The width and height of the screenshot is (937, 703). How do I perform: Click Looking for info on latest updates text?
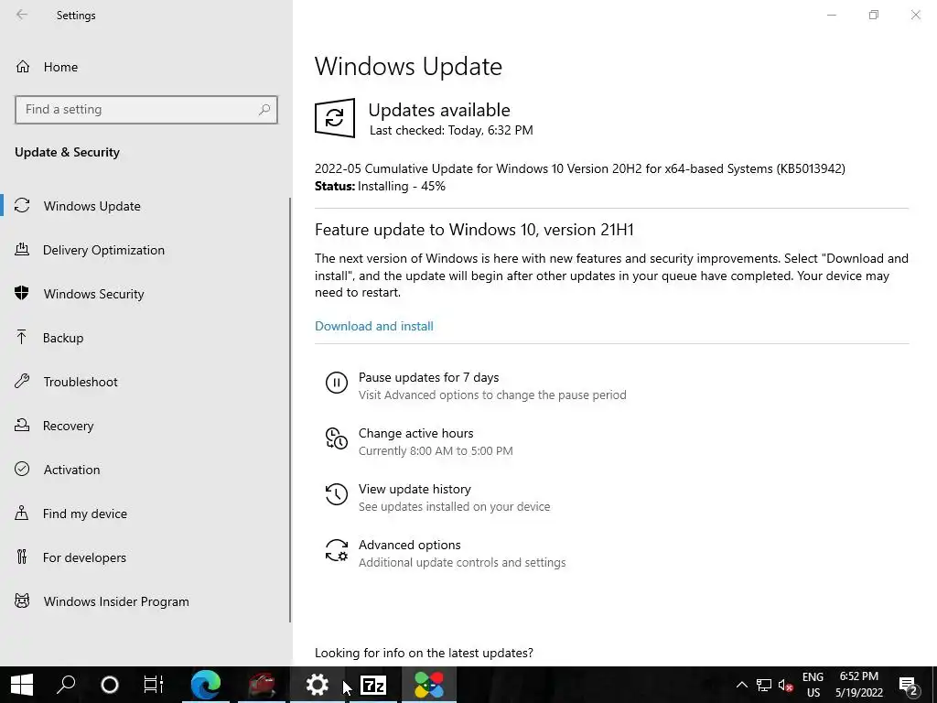pyautogui.click(x=424, y=652)
